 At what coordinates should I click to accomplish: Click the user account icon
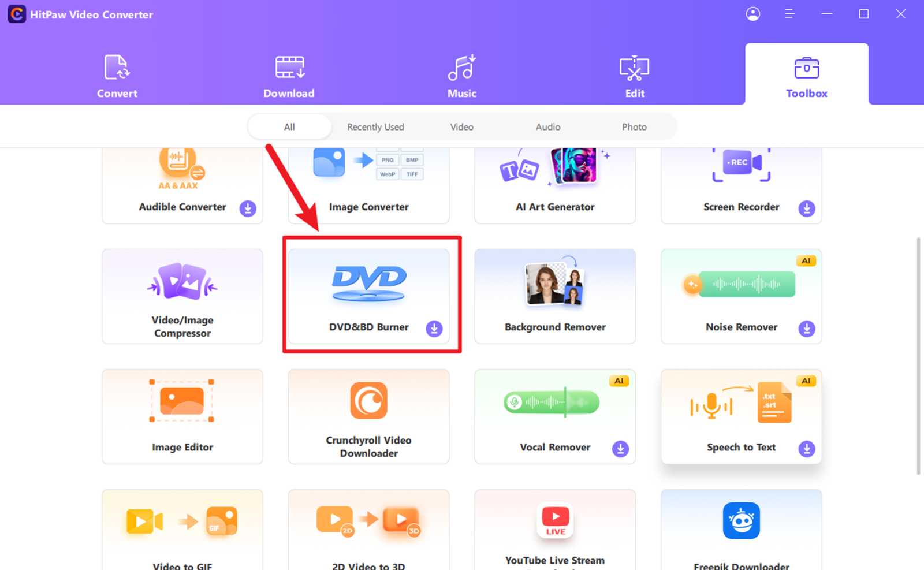coord(753,14)
